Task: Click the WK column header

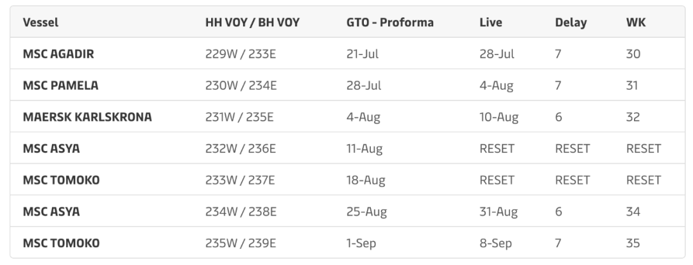Action: [x=635, y=22]
